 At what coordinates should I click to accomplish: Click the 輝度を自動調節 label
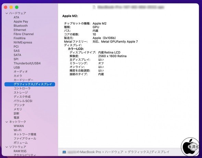click(x=80, y=71)
